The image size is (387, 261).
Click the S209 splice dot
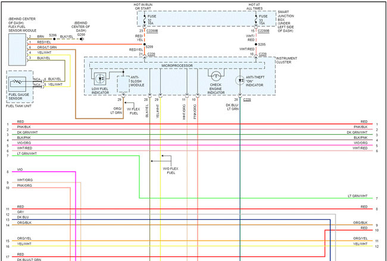click(145, 45)
